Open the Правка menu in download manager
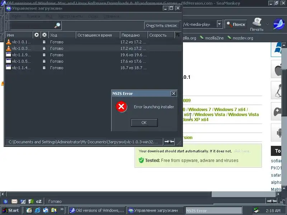Image resolution: width=287 pixels, height=215 pixels. (33, 16)
